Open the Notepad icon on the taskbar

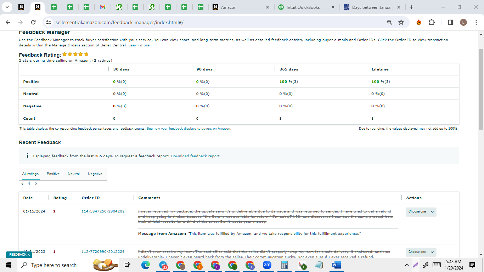[319, 265]
